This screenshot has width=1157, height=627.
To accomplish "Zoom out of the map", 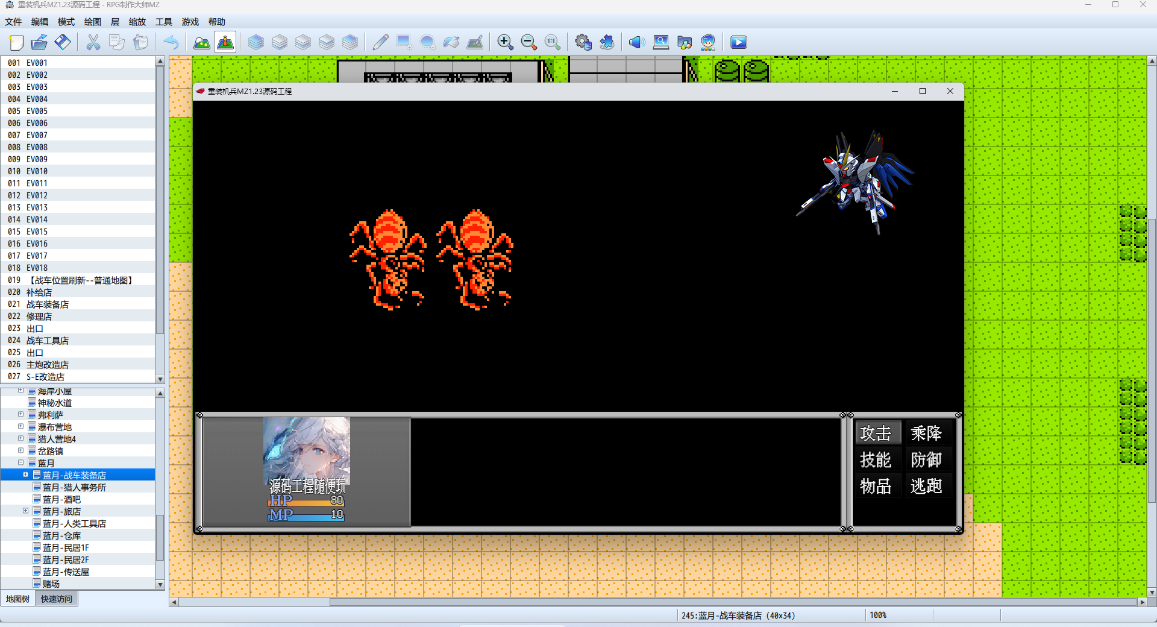I will [528, 42].
